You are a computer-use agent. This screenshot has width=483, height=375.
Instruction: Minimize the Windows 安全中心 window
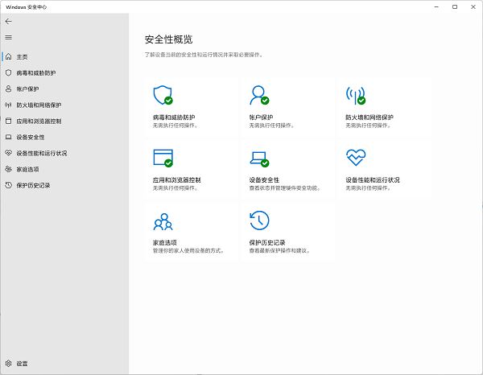point(436,6)
